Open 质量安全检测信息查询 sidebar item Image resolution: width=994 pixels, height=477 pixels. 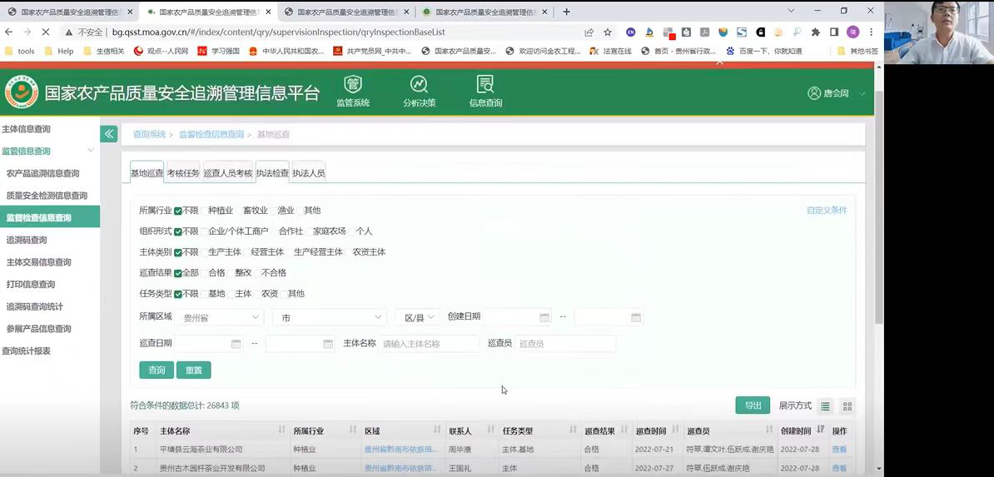[47, 196]
